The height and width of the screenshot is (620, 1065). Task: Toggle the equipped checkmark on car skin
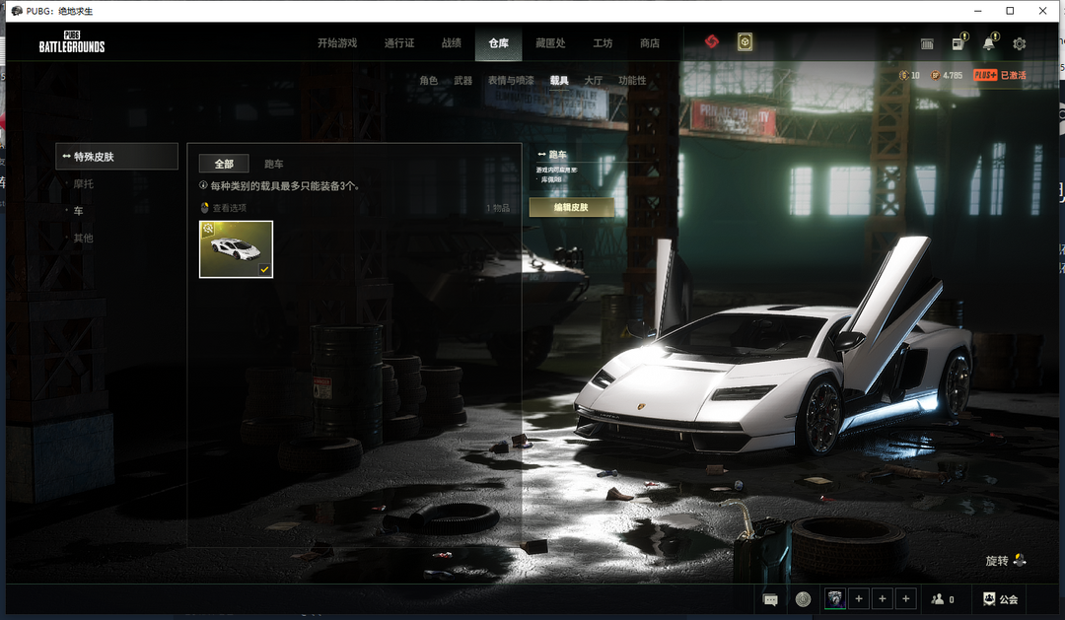point(264,270)
